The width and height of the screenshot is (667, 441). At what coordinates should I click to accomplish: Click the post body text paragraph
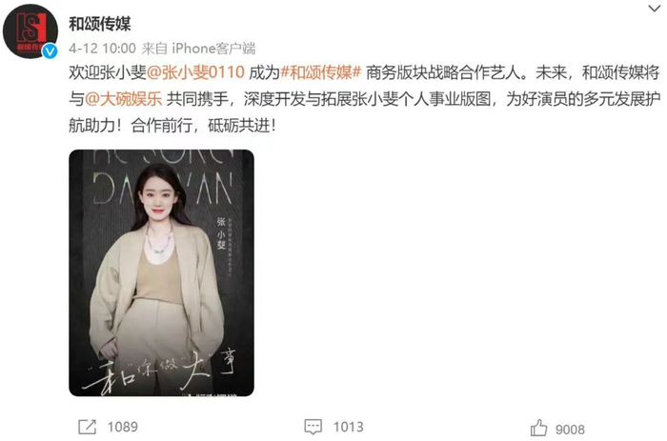click(x=365, y=99)
